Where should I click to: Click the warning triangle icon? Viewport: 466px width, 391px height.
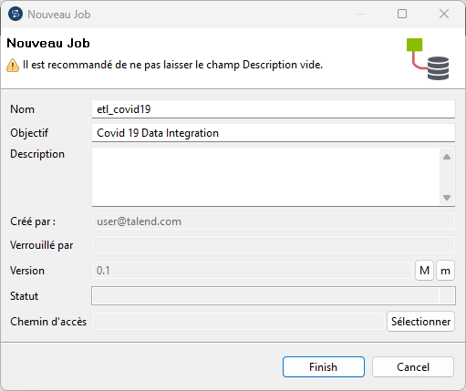pyautogui.click(x=13, y=66)
